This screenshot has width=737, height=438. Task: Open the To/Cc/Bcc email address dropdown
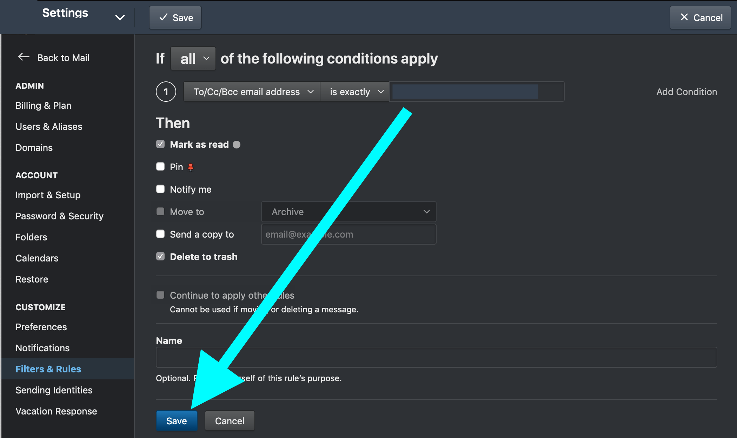click(x=251, y=92)
